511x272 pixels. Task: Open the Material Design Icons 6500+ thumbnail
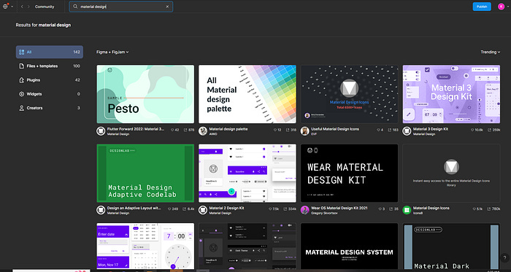pyautogui.click(x=350, y=94)
